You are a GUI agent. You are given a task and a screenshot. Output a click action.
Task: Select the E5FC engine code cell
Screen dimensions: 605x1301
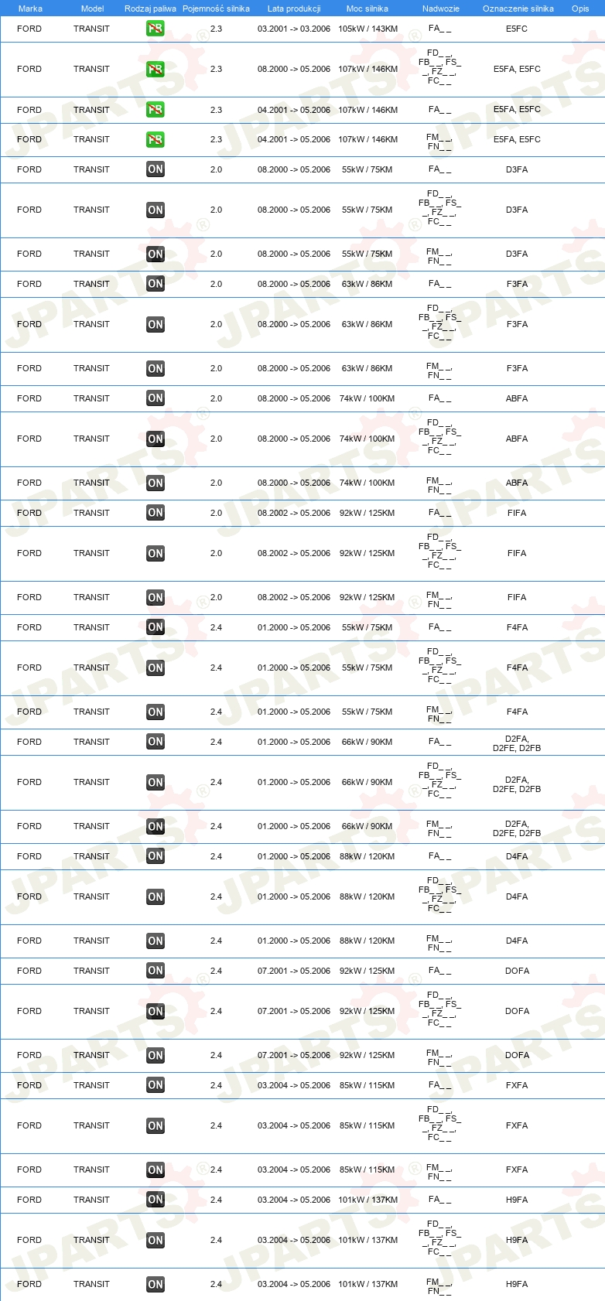click(517, 29)
